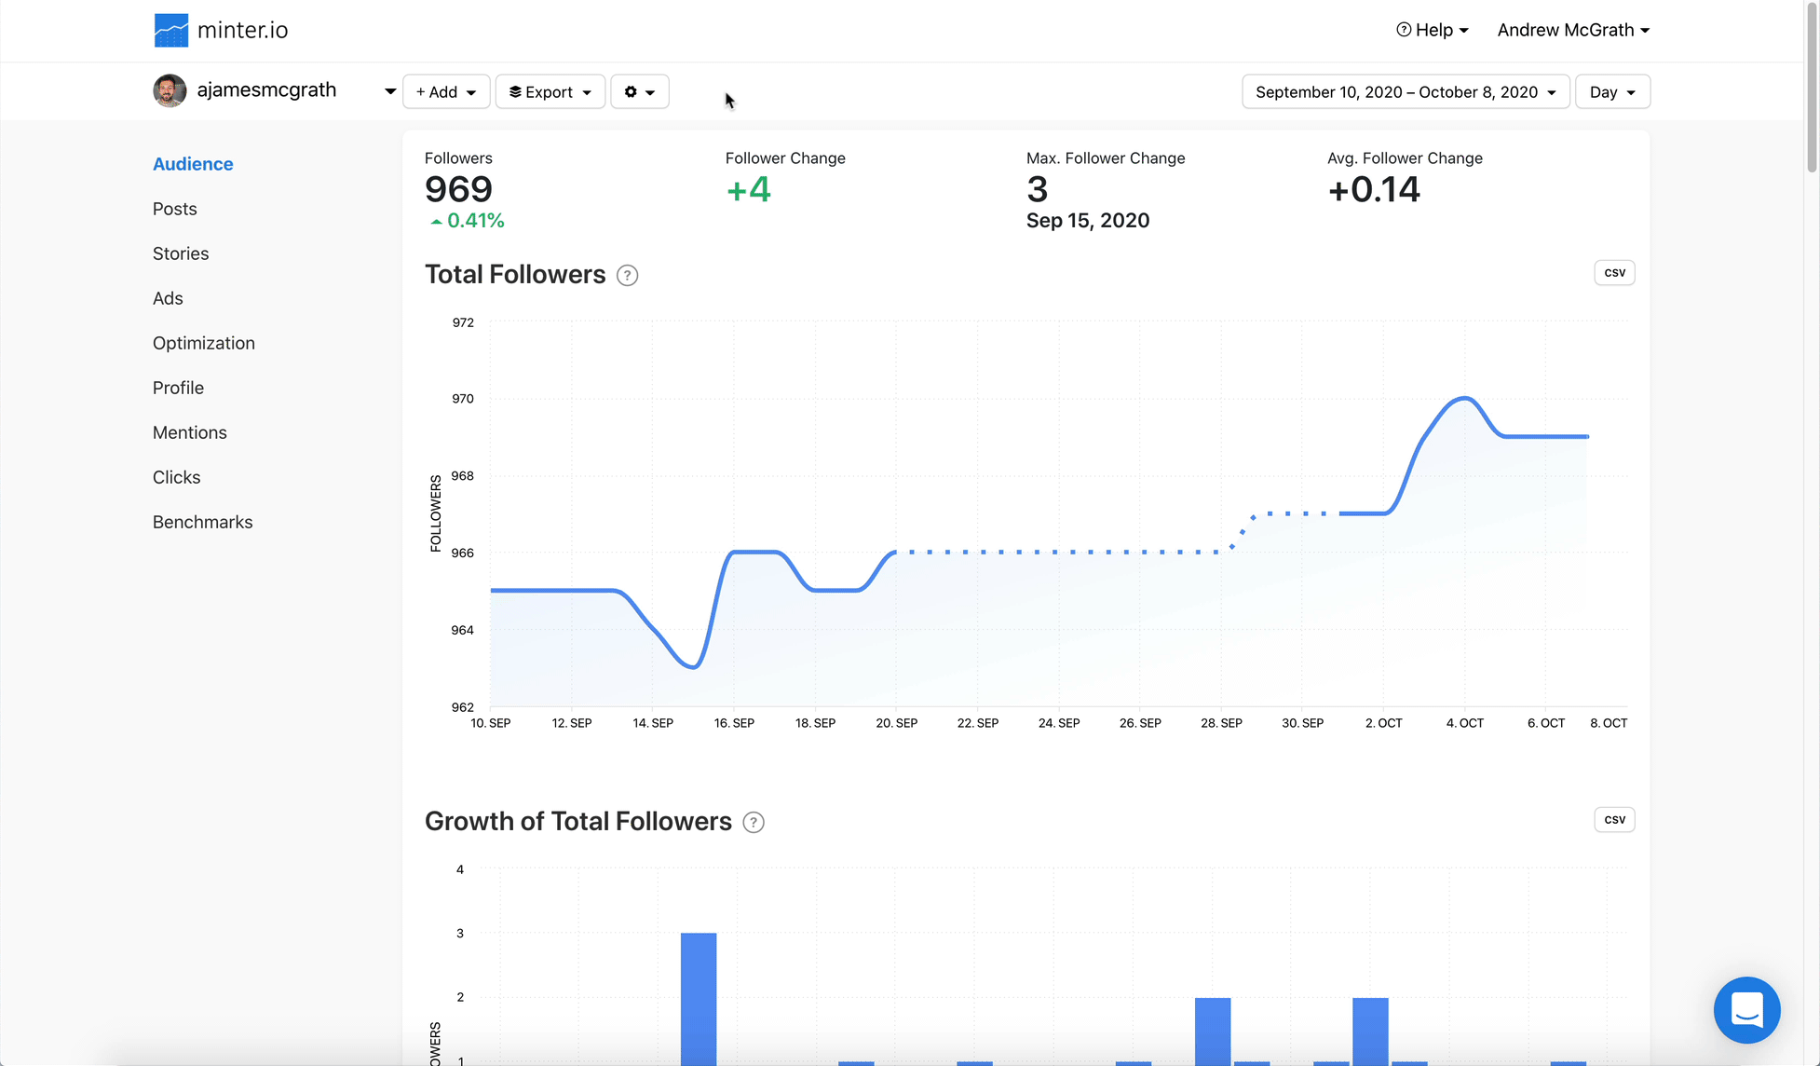Open the + Add dropdown
Screen dimensions: 1820x1066
446,91
